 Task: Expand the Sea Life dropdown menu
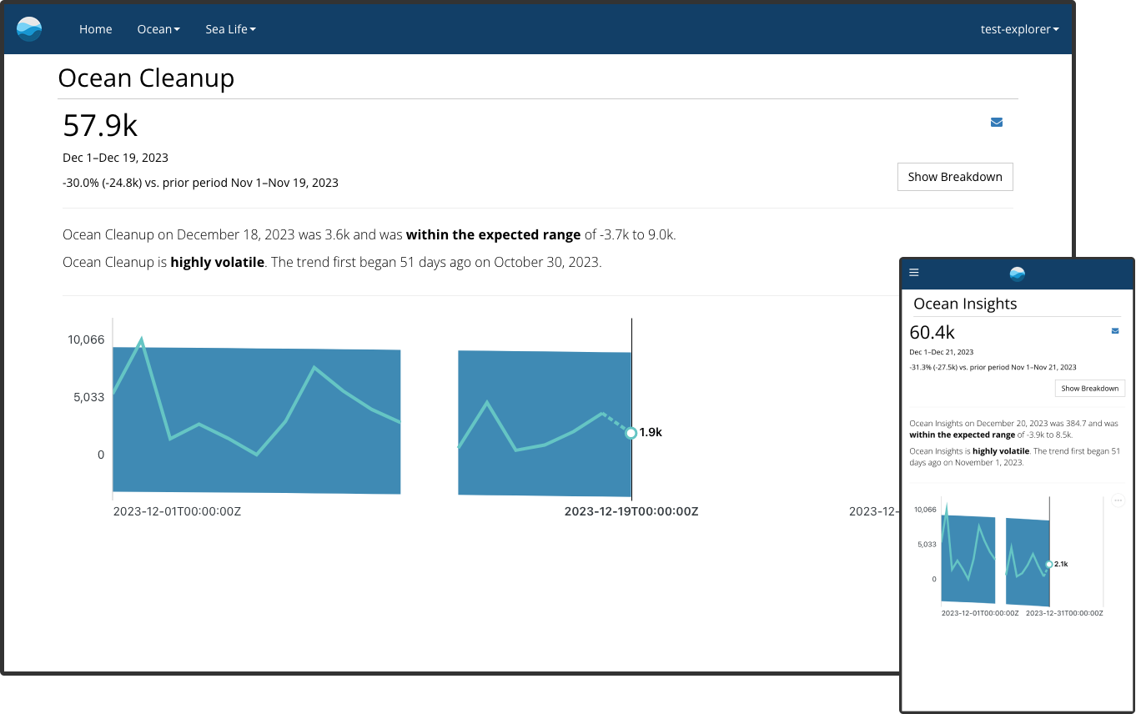click(230, 29)
